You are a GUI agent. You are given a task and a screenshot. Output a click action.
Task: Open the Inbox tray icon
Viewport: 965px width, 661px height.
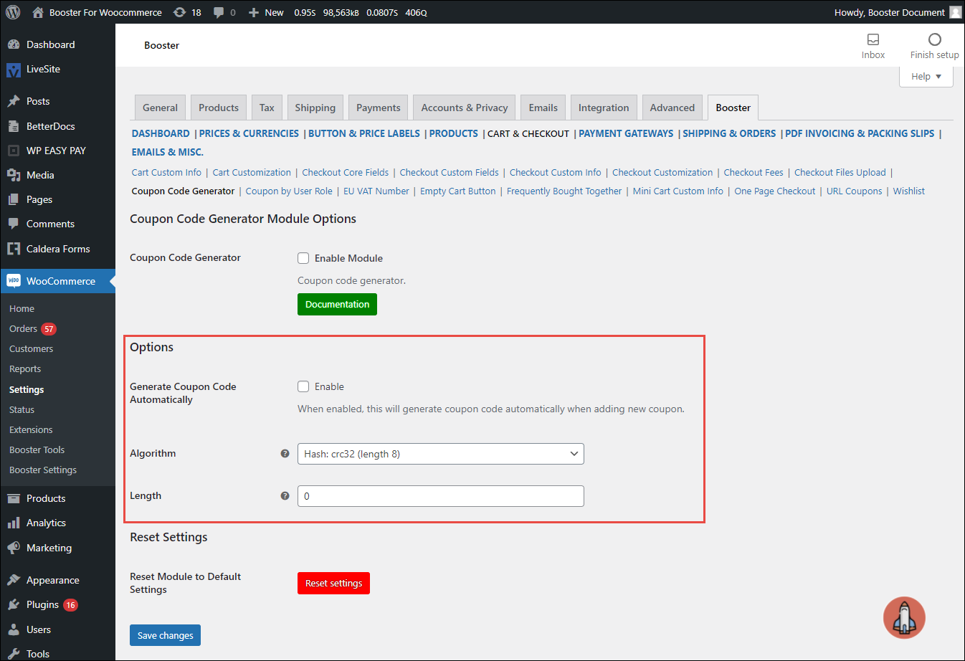pos(873,39)
